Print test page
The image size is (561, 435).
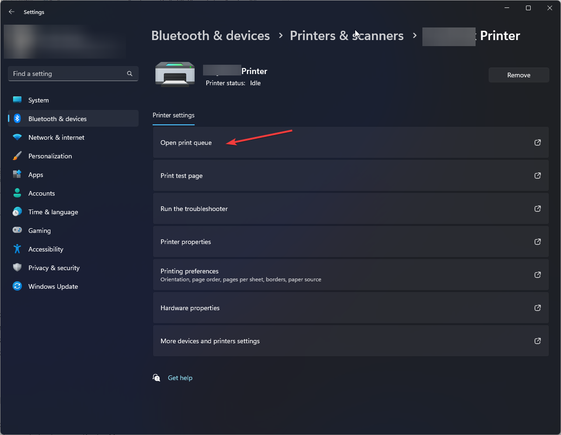[351, 176]
